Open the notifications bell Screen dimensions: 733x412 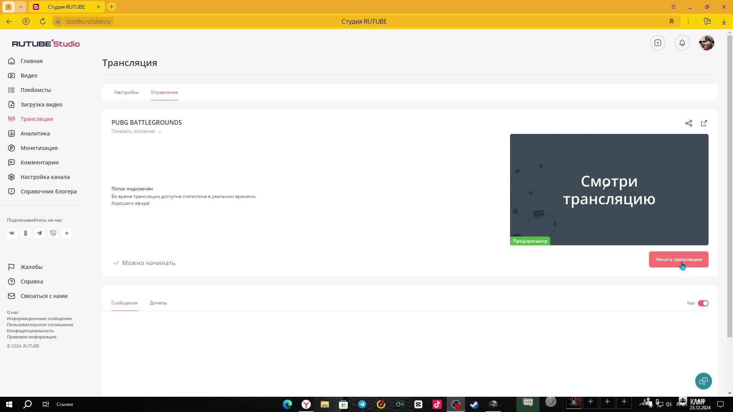(x=682, y=43)
